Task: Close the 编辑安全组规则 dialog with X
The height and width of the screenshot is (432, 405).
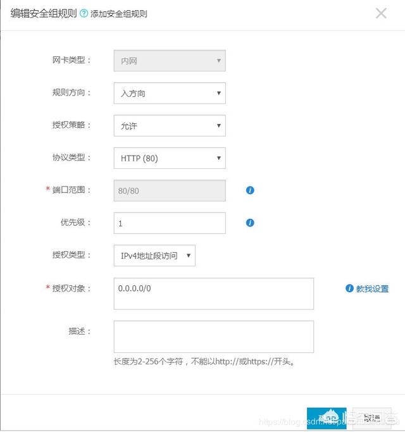Action: tap(381, 13)
